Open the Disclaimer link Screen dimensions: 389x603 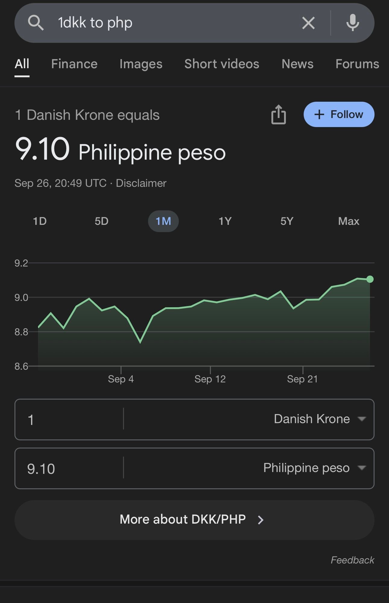141,183
